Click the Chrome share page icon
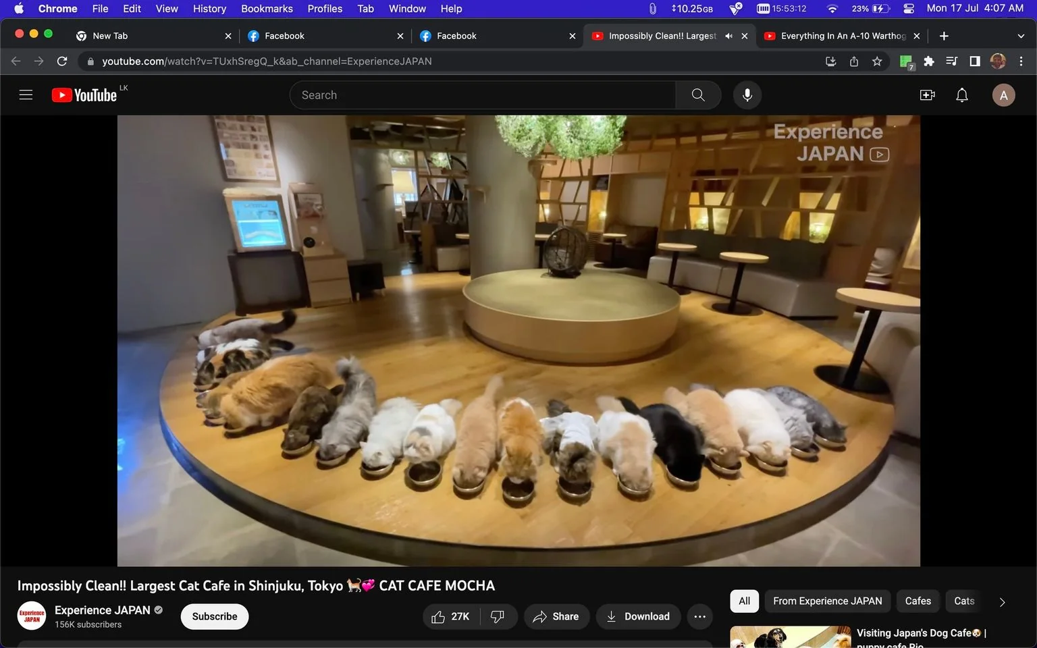1037x648 pixels. [x=854, y=61]
